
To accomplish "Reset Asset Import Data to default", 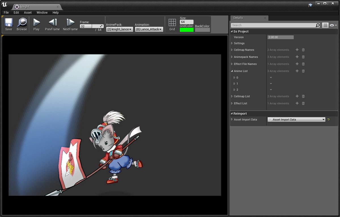I will click(x=329, y=119).
